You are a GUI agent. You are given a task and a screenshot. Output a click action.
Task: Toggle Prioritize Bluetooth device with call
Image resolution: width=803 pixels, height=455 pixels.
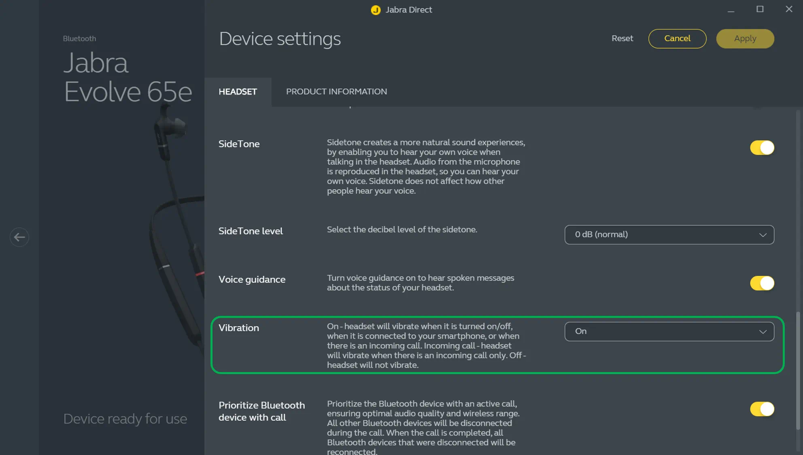(x=762, y=409)
